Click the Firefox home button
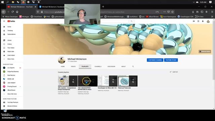Viewport: 215px width, 121px height. 17,12
